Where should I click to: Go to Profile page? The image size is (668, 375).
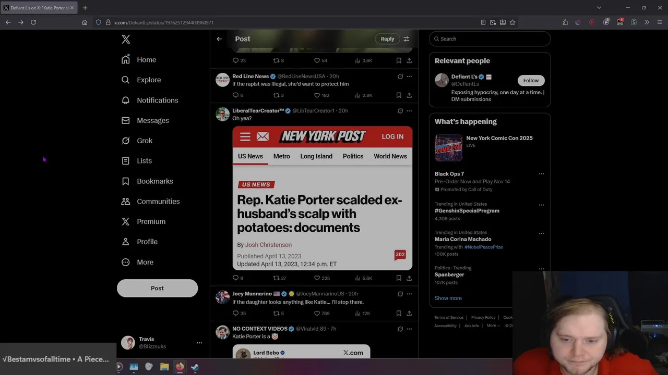pyautogui.click(x=139, y=242)
